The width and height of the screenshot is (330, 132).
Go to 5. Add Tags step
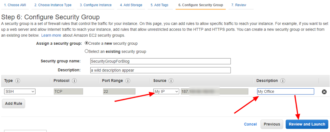pos(159,5)
